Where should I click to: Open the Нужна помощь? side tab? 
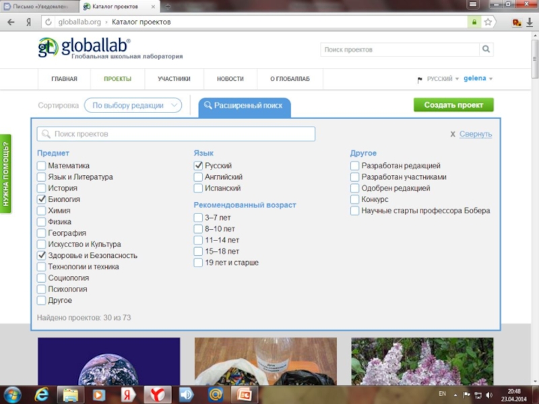tap(5, 174)
